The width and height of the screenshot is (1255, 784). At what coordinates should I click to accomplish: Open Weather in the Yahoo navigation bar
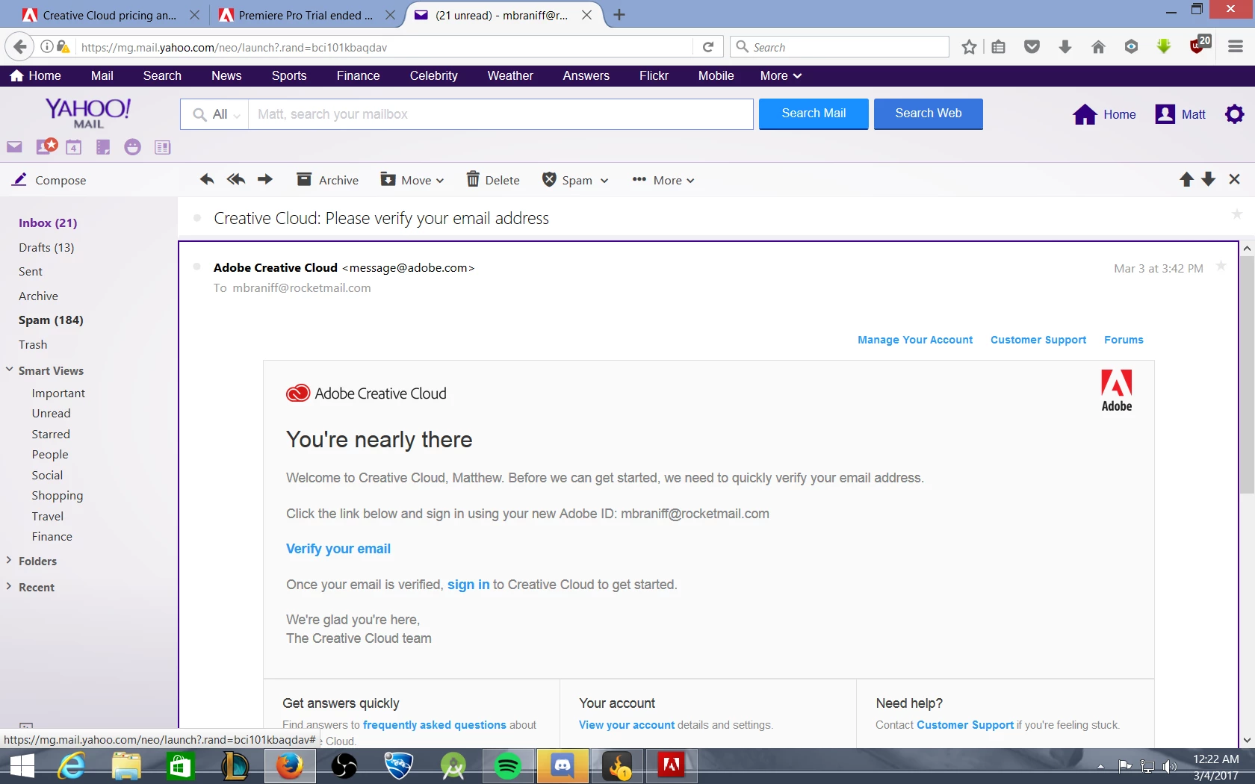coord(510,75)
